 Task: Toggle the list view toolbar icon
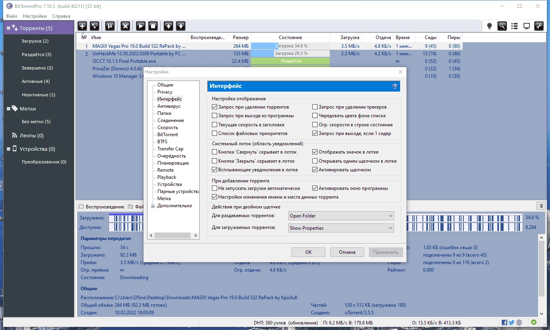[x=514, y=26]
